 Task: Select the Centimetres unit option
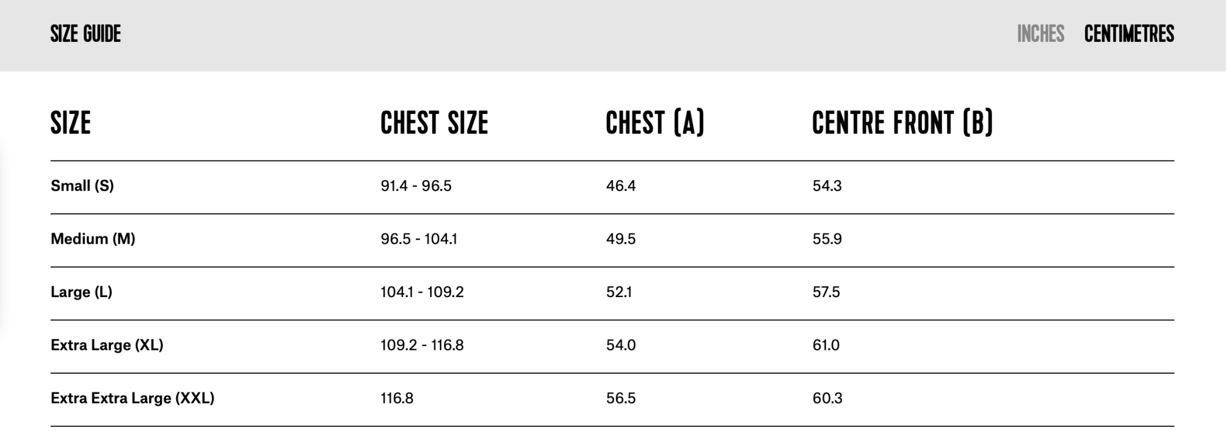(1129, 34)
